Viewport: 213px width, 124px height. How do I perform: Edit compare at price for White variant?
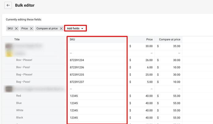169,110
